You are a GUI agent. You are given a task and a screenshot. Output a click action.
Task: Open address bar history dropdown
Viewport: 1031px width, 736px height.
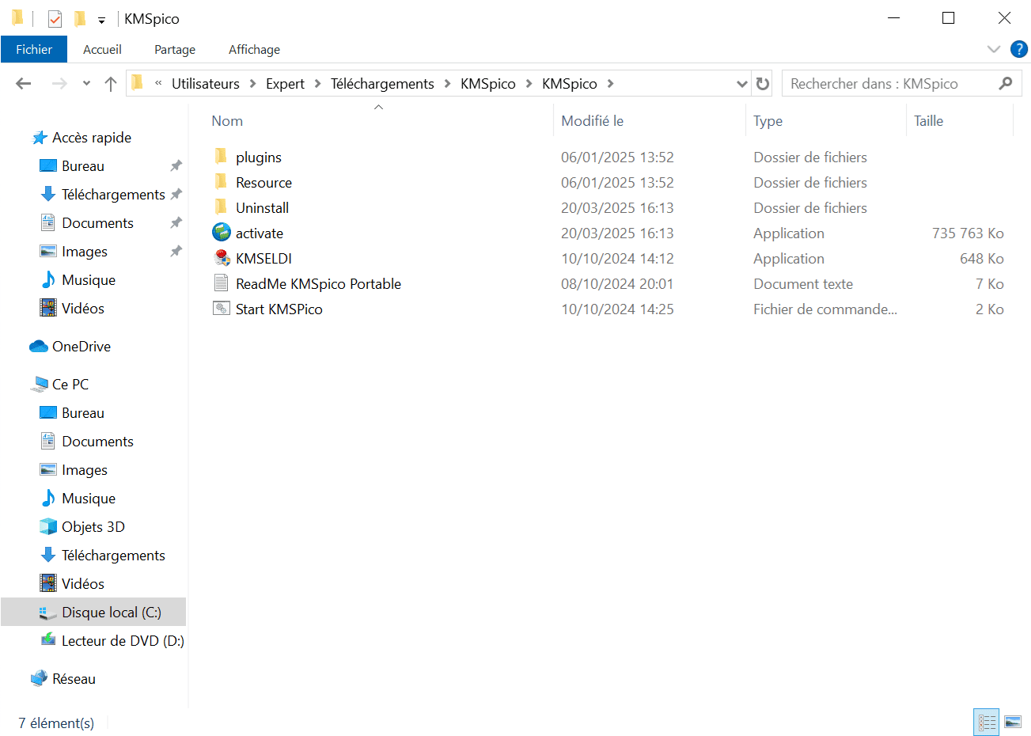pos(742,83)
